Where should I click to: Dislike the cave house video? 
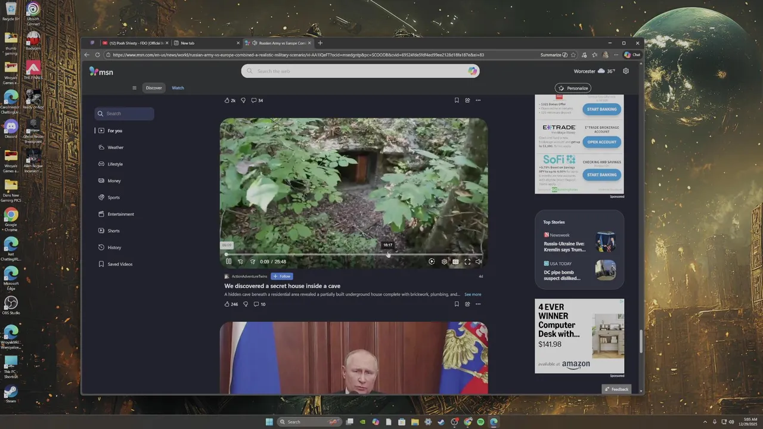click(x=246, y=304)
